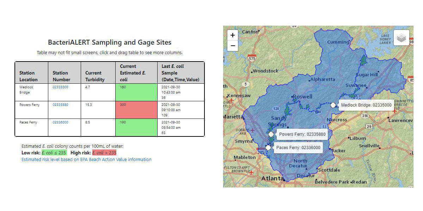Click the Cumming label on map
This screenshot has height=211, width=423.
[x=338, y=42]
